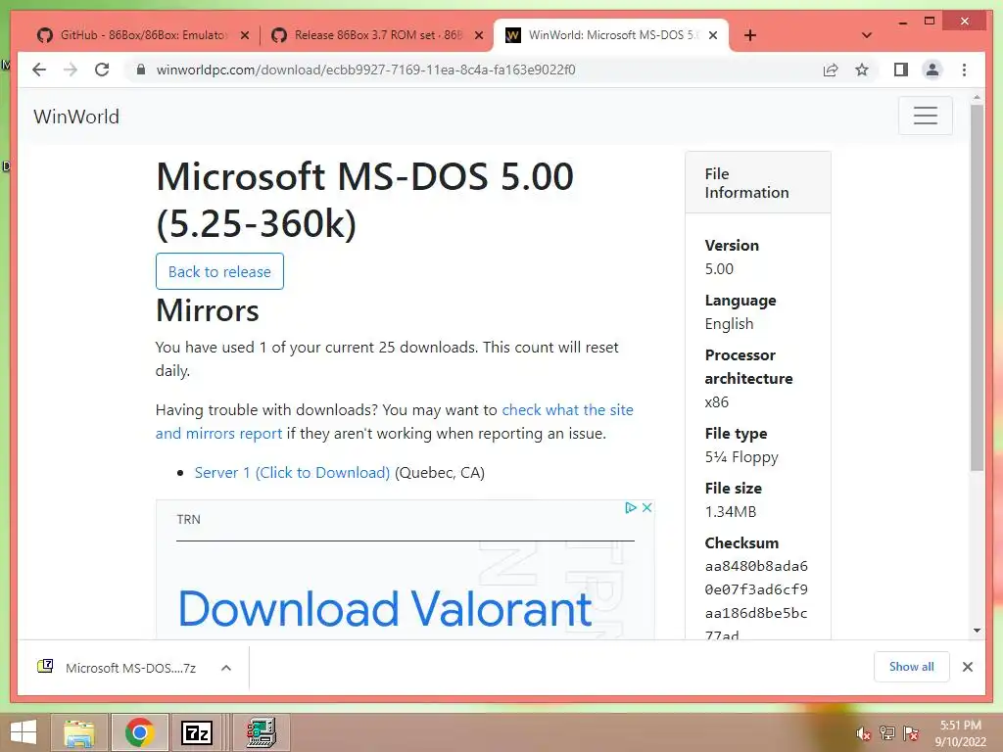
Task: Click the Action Center flag icon
Action: [x=911, y=733]
